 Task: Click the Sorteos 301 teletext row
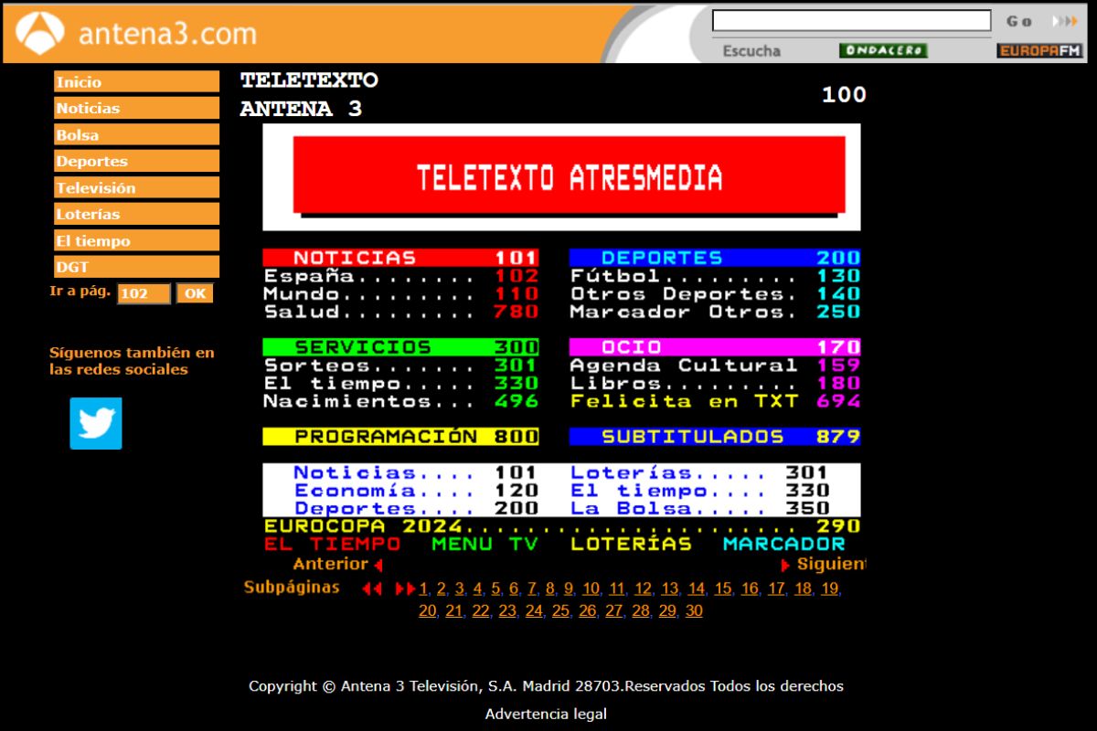click(x=400, y=365)
